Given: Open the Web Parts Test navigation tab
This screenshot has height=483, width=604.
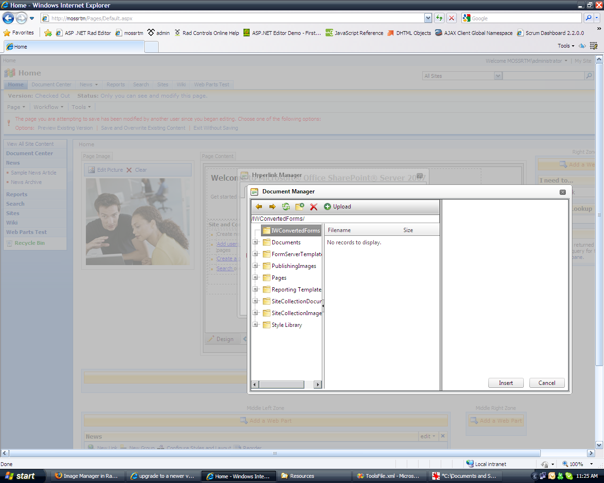Looking at the screenshot, I should click(211, 85).
